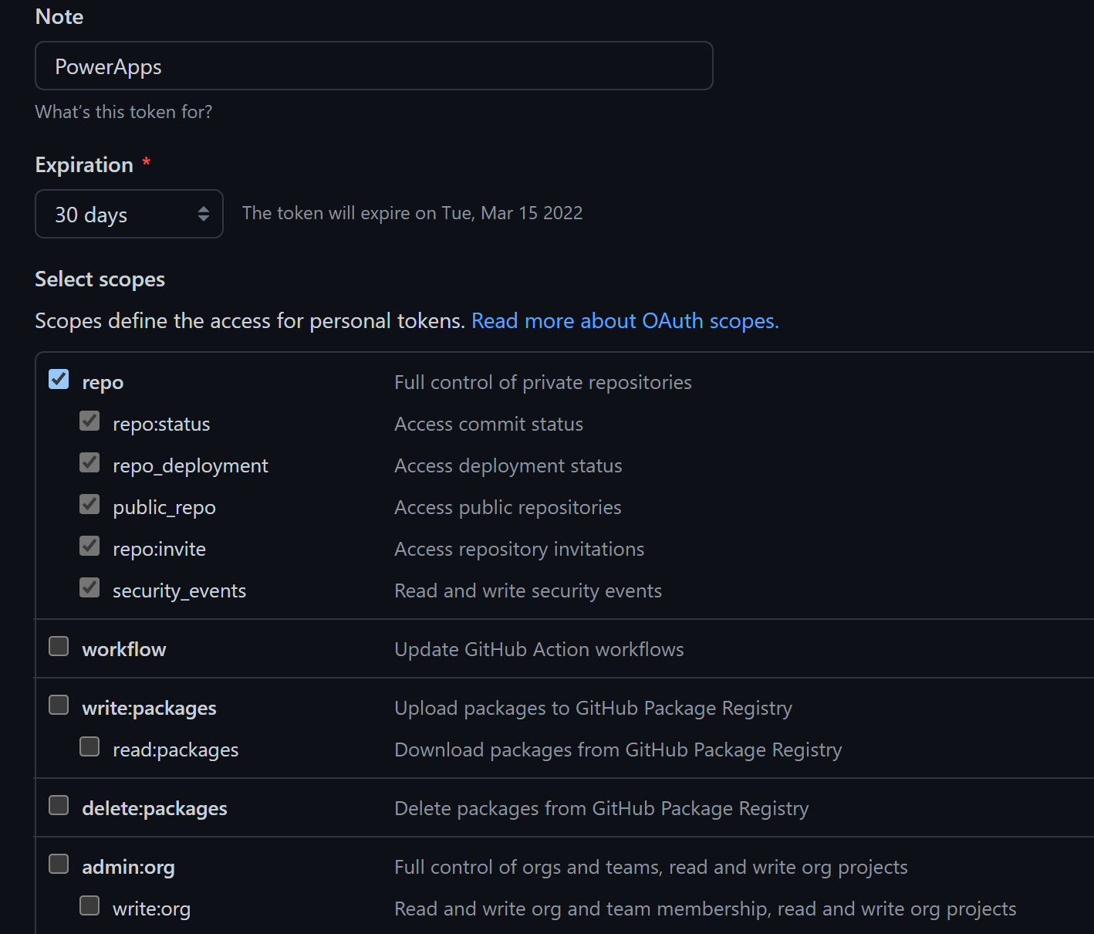Viewport: 1094px width, 934px height.
Task: Uncheck the repo scope checkbox
Action: pos(59,379)
